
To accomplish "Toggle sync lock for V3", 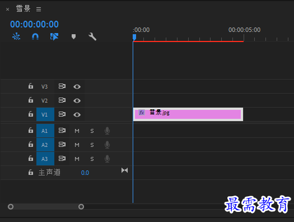I will (x=62, y=86).
